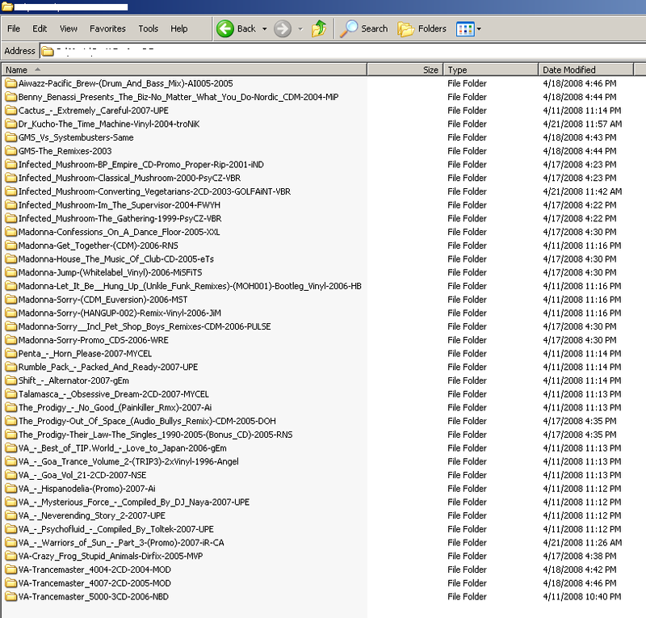Screen dimensions: 646x618
Task: Click folder icon beside Infected_Mushroom-Classical_Mushroom
Action: [x=10, y=178]
